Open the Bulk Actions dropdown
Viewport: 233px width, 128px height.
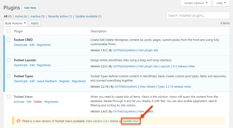coord(15,23)
